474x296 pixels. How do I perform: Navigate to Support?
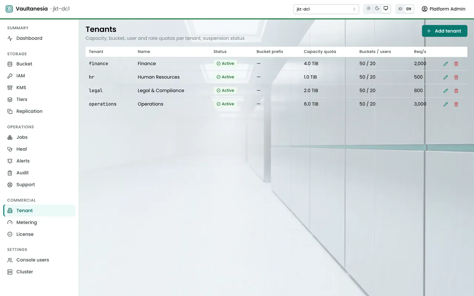(x=39, y=185)
